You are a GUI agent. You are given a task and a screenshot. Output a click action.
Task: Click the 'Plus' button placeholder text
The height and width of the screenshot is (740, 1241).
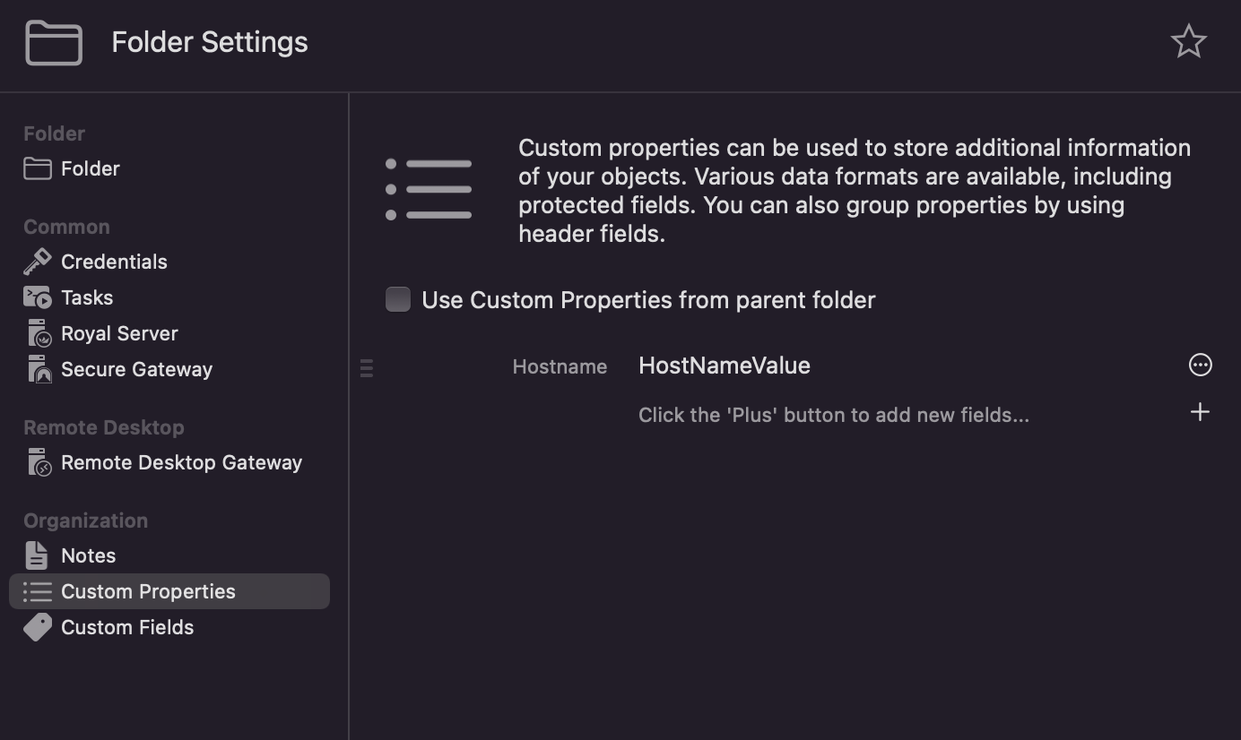click(833, 415)
